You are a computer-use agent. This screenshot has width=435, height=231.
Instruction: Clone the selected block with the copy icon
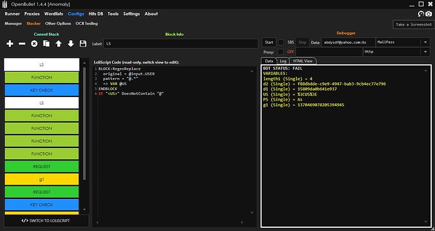click(x=46, y=43)
